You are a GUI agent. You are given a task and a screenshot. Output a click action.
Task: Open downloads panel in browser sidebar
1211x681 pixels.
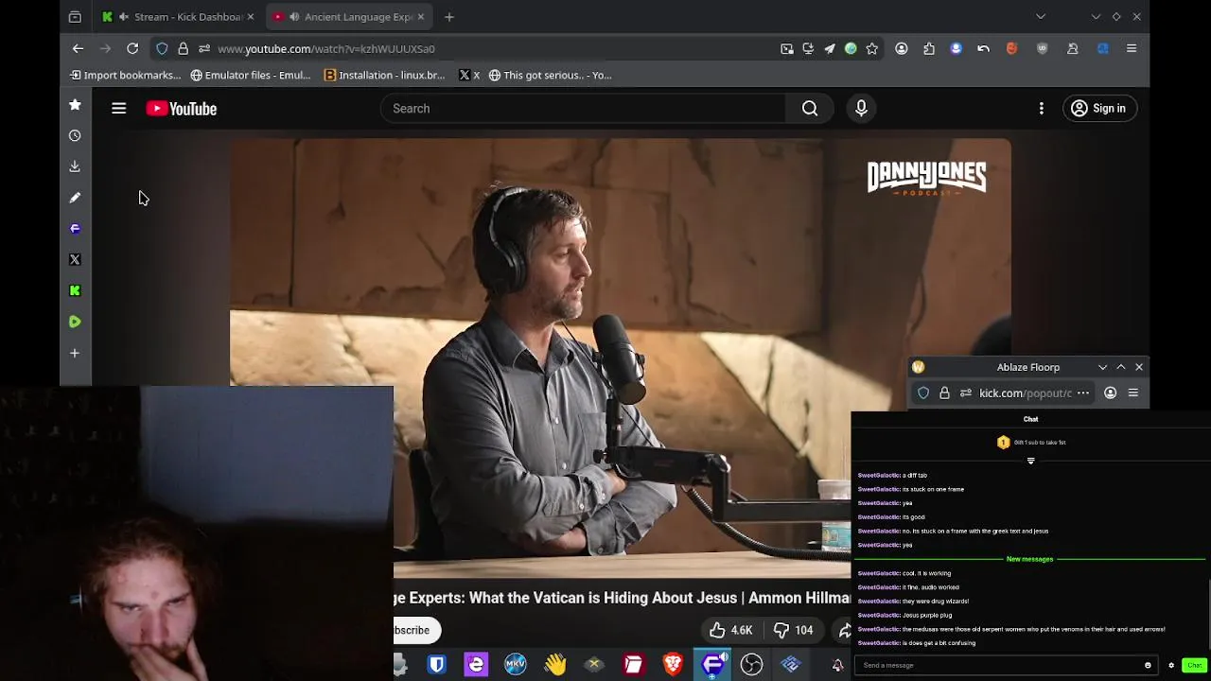(x=75, y=166)
